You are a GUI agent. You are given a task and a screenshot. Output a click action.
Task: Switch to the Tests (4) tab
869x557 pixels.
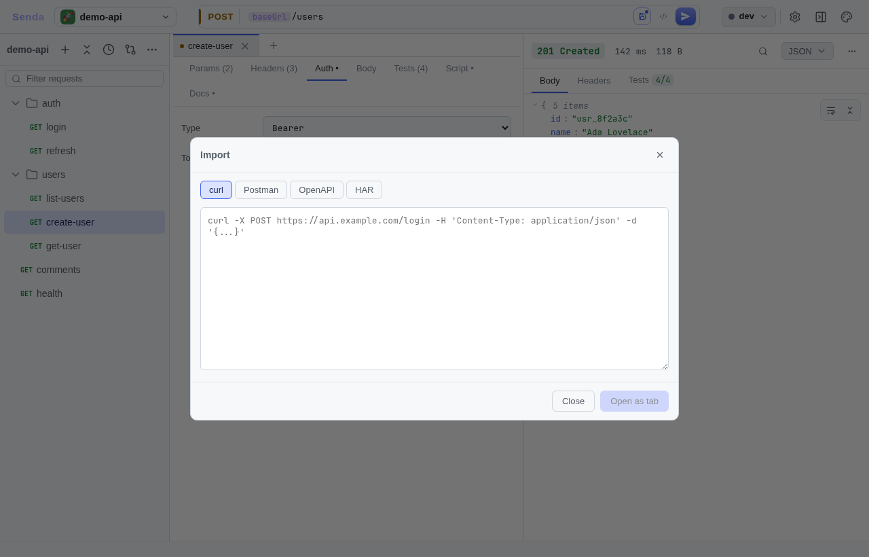pos(411,69)
